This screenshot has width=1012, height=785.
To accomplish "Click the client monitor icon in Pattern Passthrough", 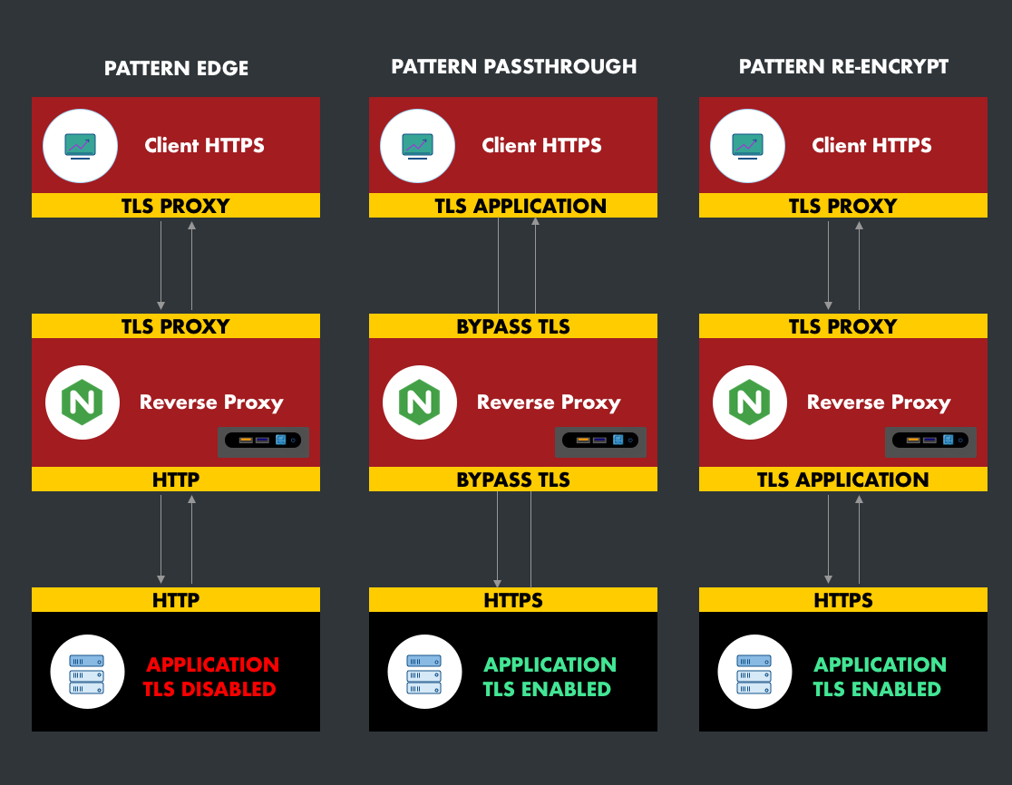I will pyautogui.click(x=417, y=145).
